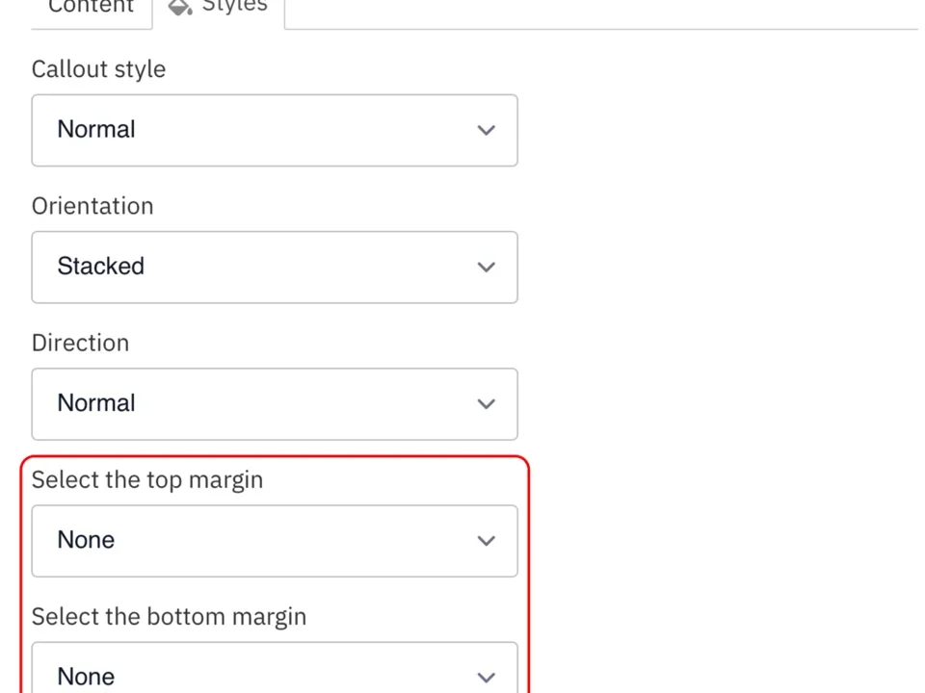Click the Direction label
This screenshot has width=925, height=693.
(x=80, y=342)
